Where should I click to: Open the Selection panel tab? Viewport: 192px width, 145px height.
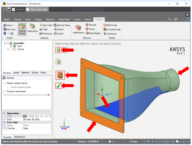coord(25,73)
